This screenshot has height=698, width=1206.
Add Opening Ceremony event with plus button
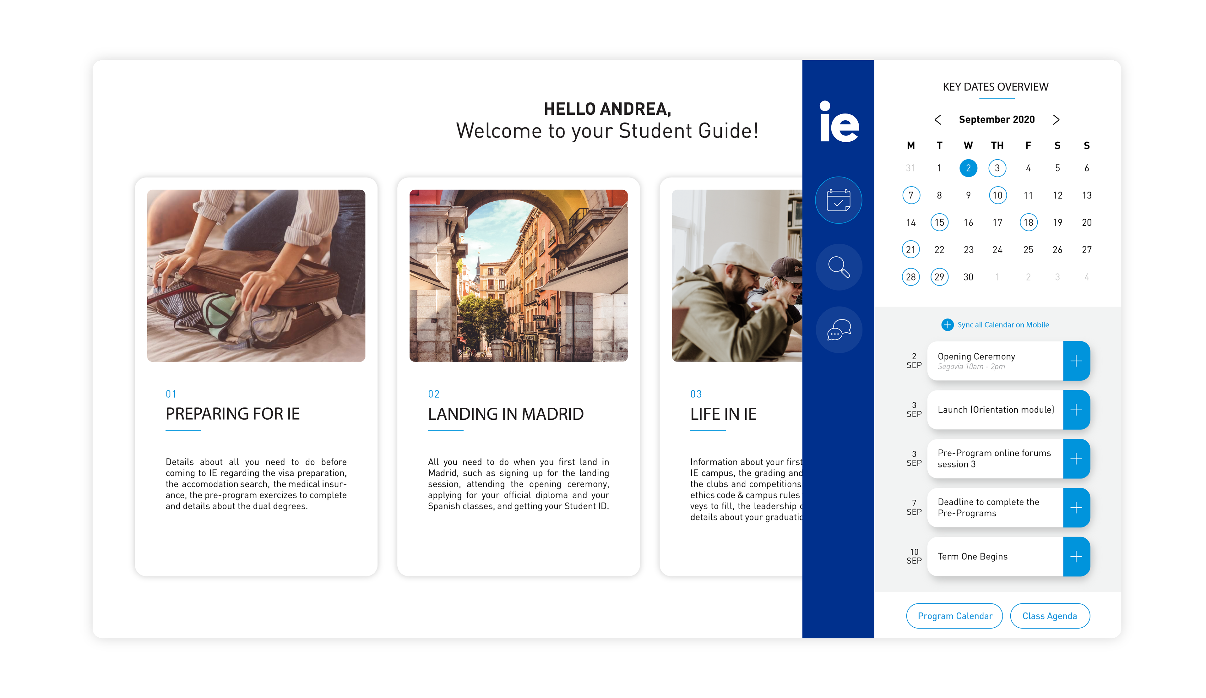click(1076, 361)
